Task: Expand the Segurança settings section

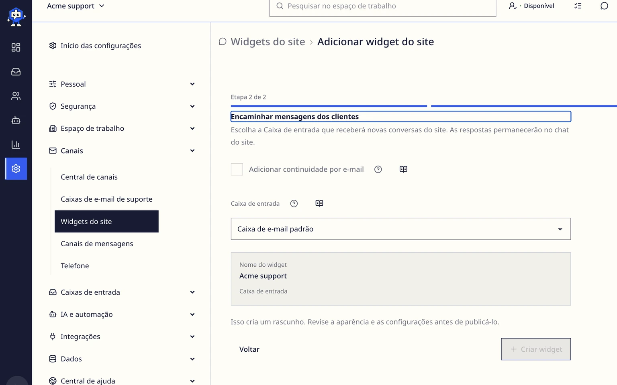Action: click(122, 106)
